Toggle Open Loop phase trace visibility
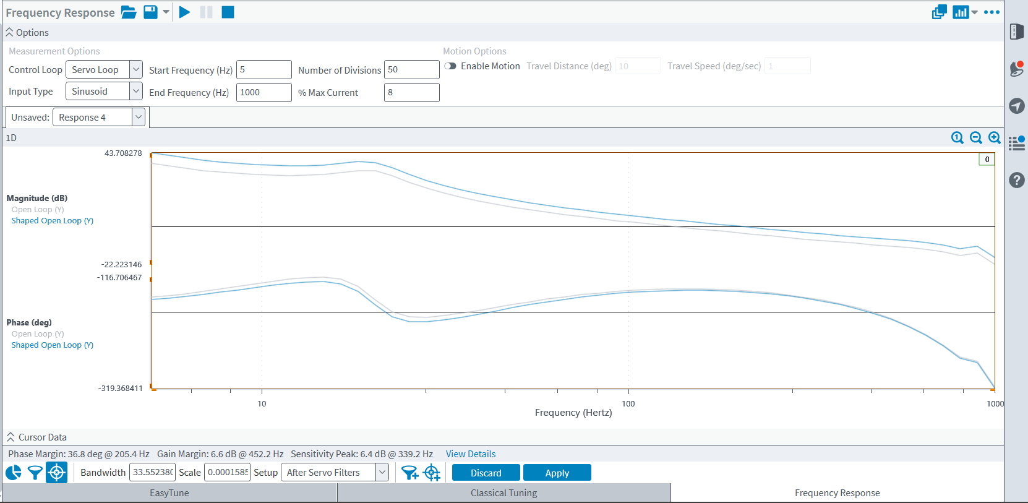 point(37,334)
